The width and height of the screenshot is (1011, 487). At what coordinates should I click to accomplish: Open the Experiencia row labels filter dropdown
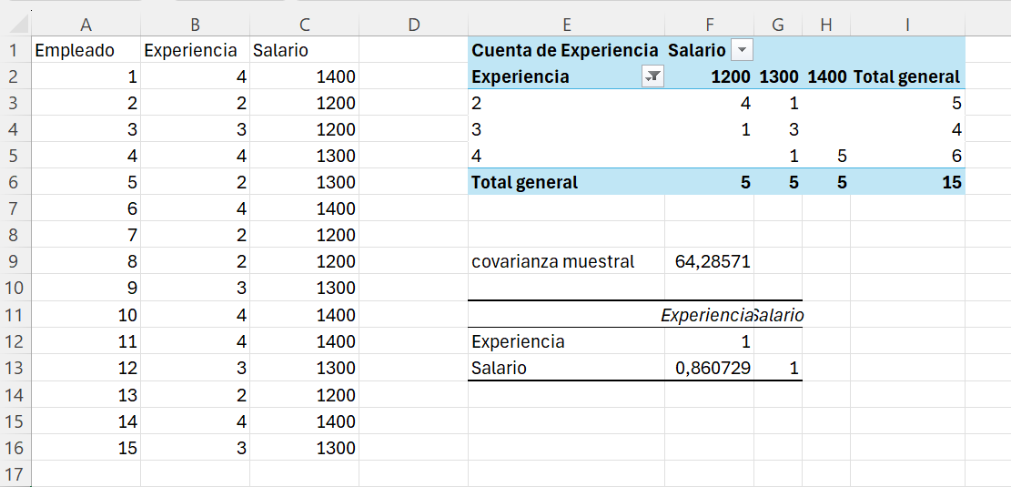pos(652,77)
